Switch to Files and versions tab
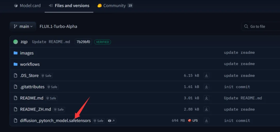The width and height of the screenshot is (280, 132). click(x=69, y=5)
